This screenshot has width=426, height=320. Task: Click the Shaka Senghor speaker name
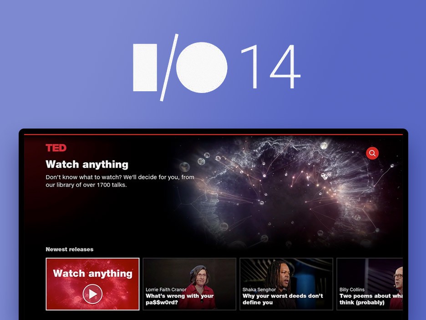pyautogui.click(x=259, y=289)
